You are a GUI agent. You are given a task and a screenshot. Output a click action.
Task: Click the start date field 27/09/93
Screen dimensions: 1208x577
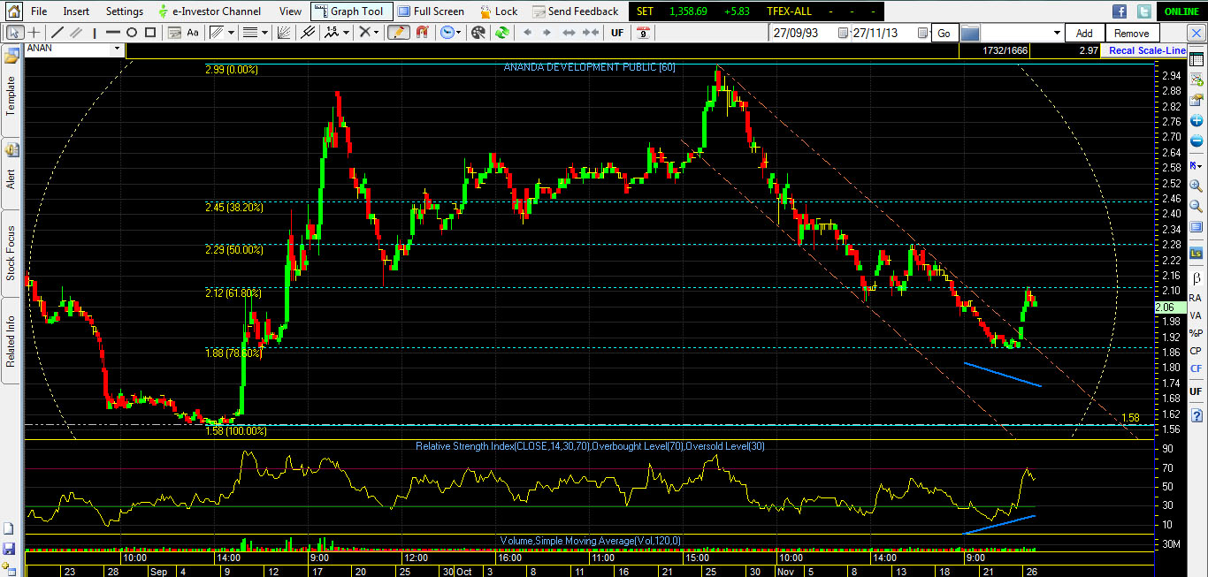coord(803,33)
